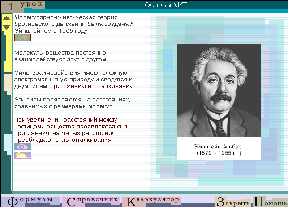
Task: Click the caption 'Эйнштейн Альберт'
Action: pos(219,147)
